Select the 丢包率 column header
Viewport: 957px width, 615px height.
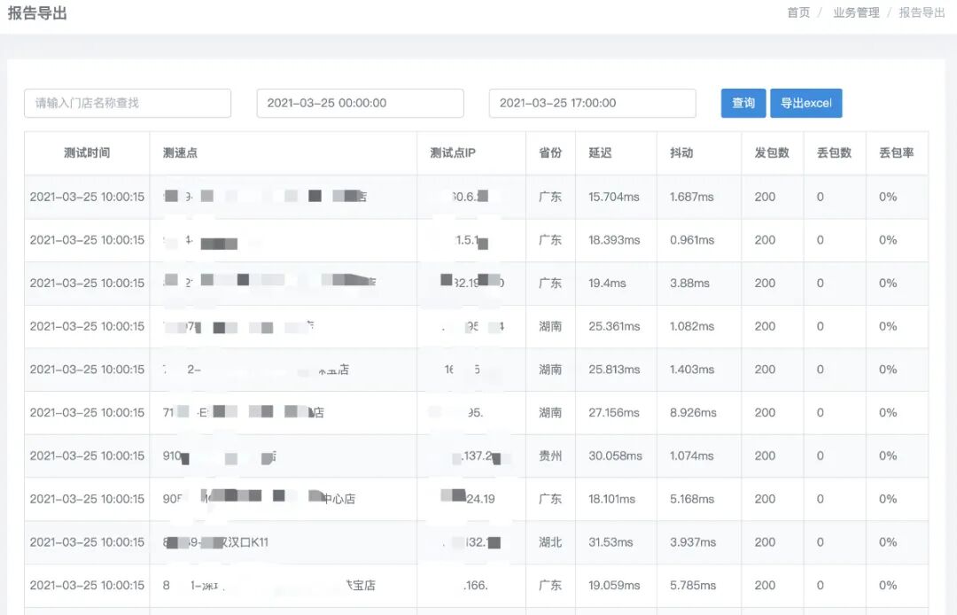point(897,153)
